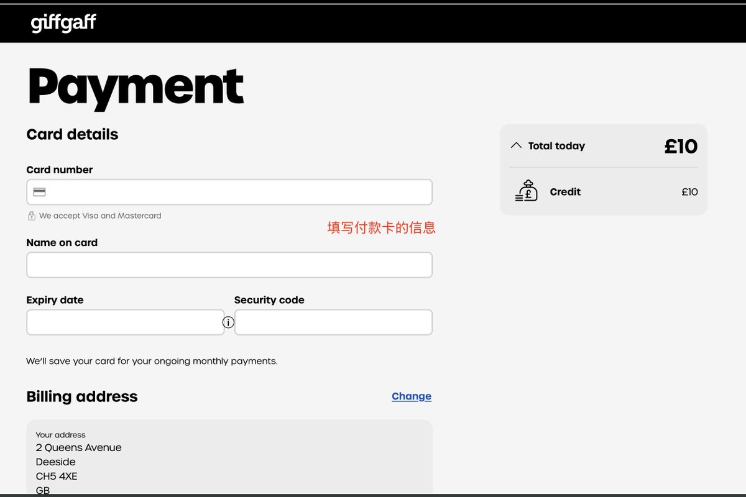Click the "Card number" field label
This screenshot has width=746, height=497.
click(x=60, y=170)
